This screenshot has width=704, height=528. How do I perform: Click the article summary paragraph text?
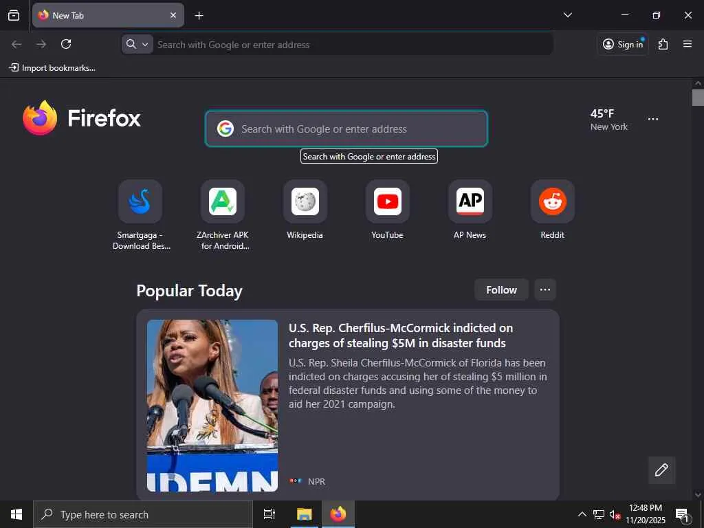417,383
